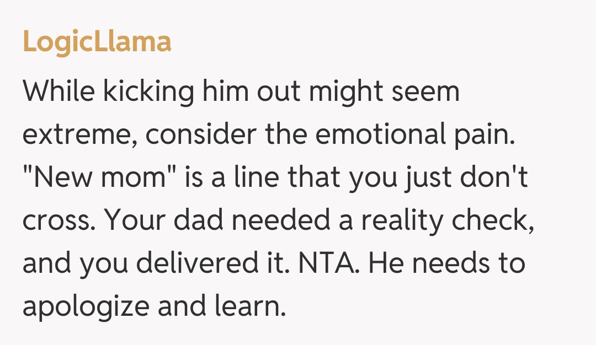Click the phrase "reality check"

tap(447, 220)
